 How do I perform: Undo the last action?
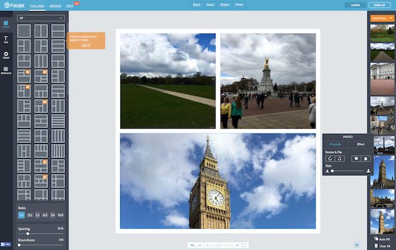pos(193,245)
